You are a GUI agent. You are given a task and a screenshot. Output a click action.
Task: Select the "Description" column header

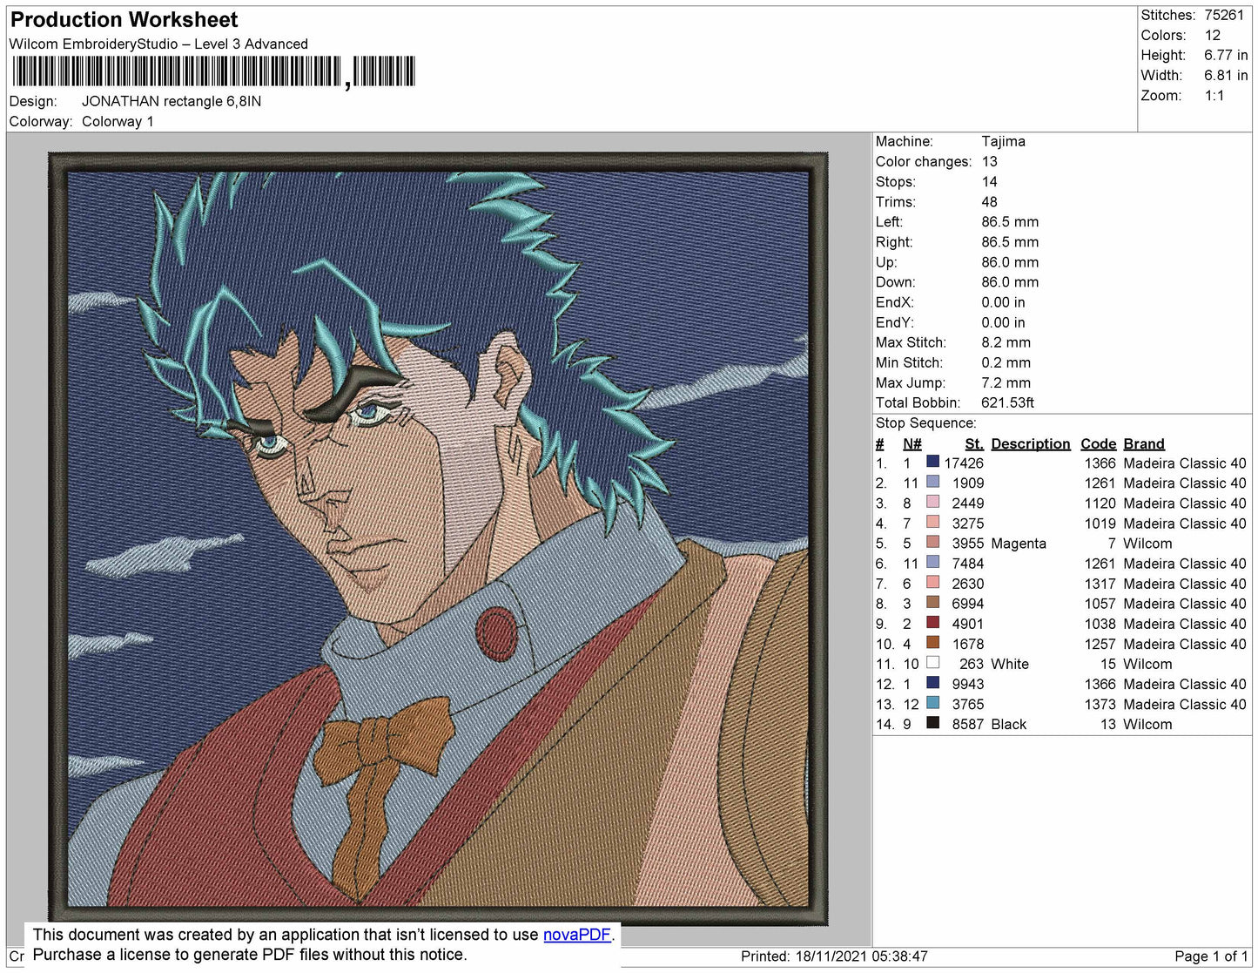[1031, 443]
